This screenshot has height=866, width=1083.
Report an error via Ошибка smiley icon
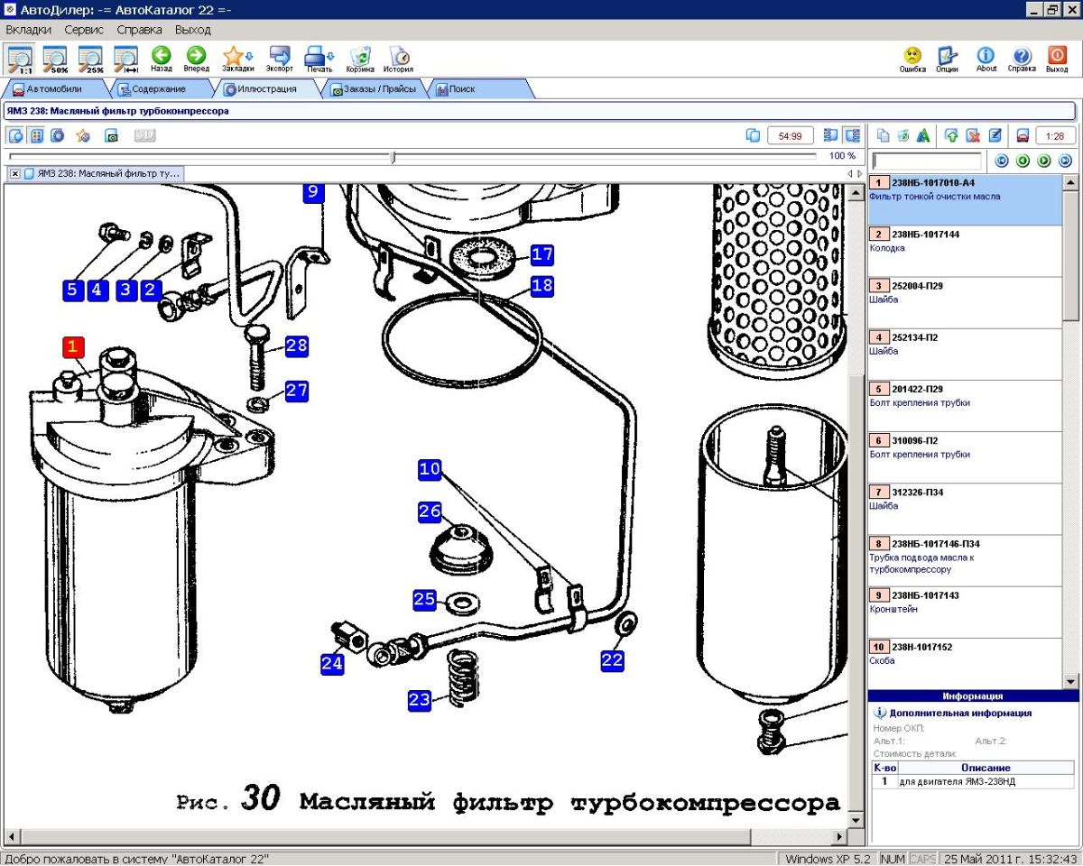(x=912, y=58)
